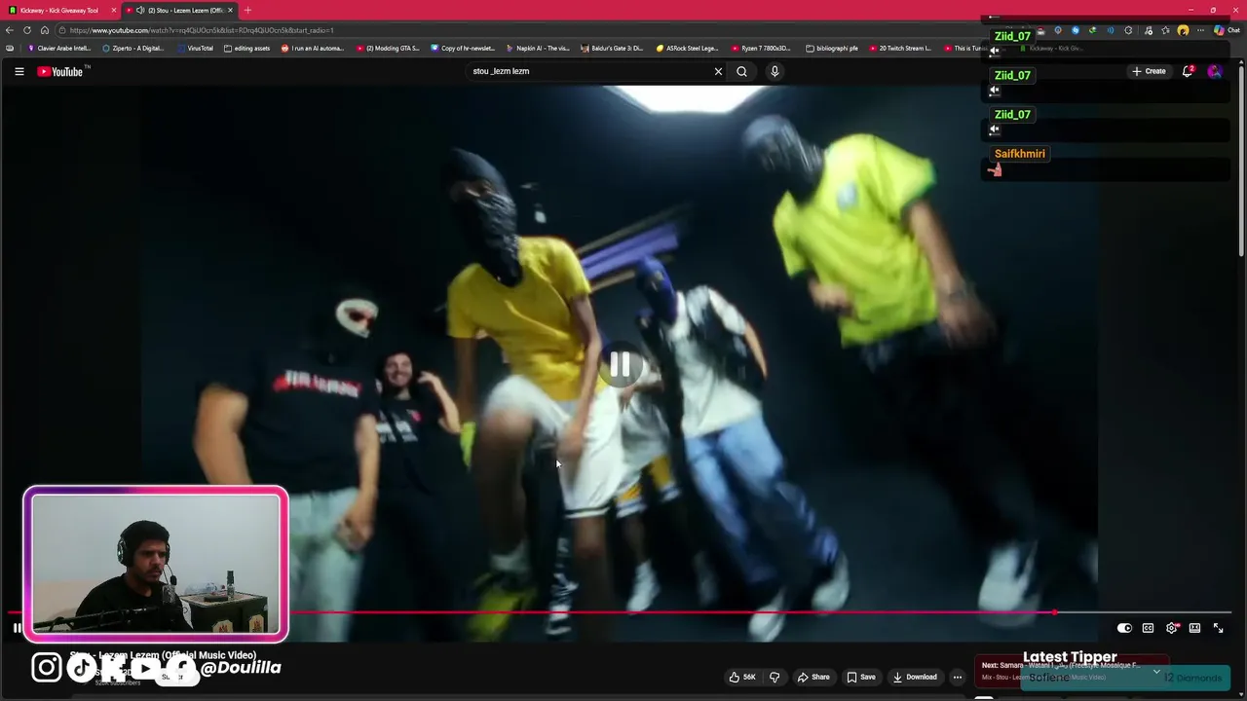
Task: Mute the YouTube tab via speaker icon
Action: point(140,10)
